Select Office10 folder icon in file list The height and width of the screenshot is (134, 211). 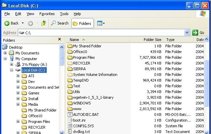[x=70, y=52]
